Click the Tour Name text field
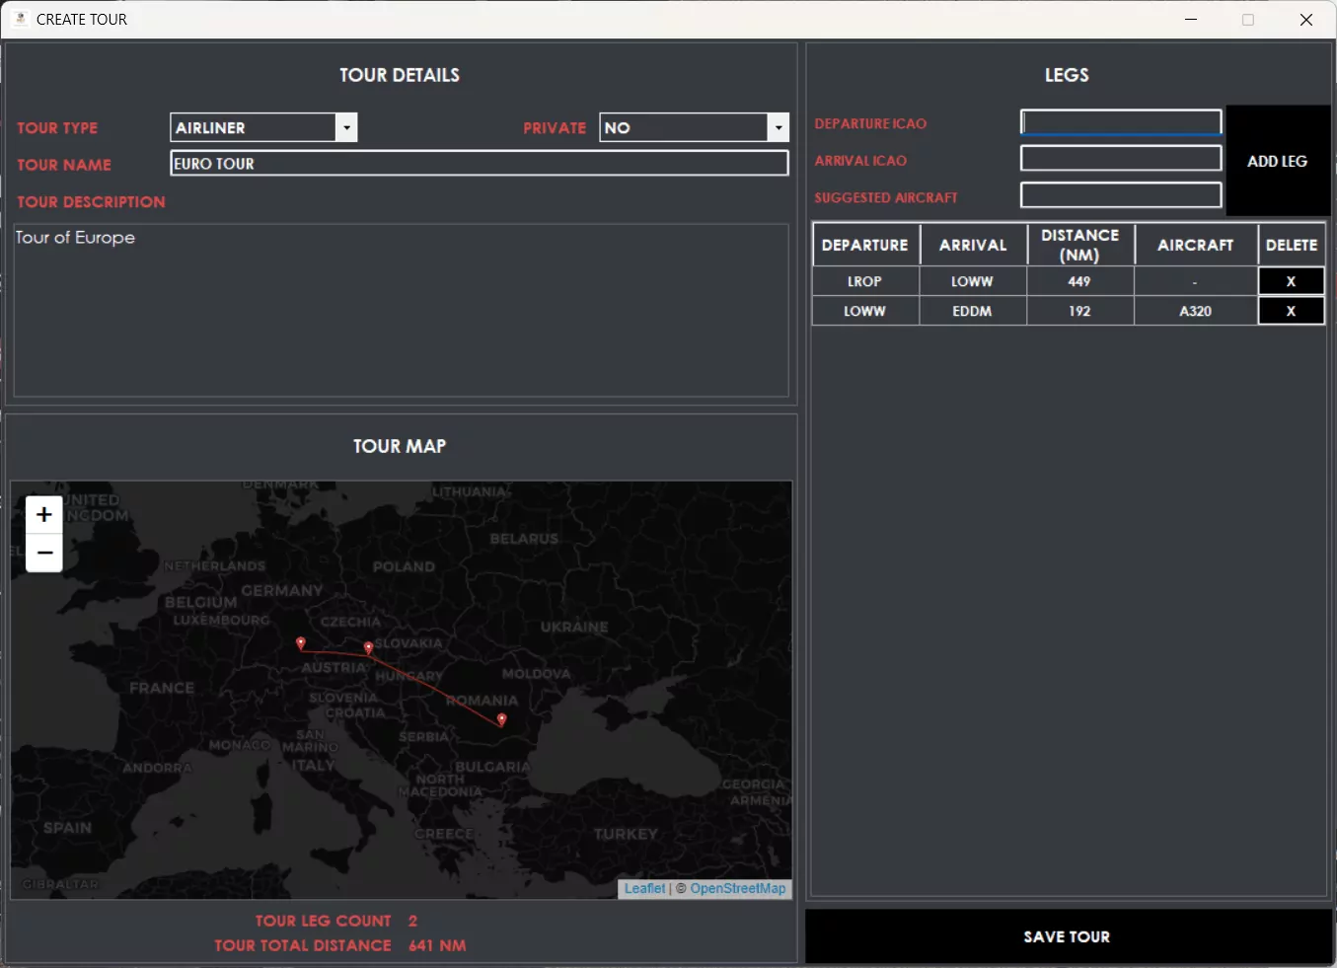 (480, 164)
